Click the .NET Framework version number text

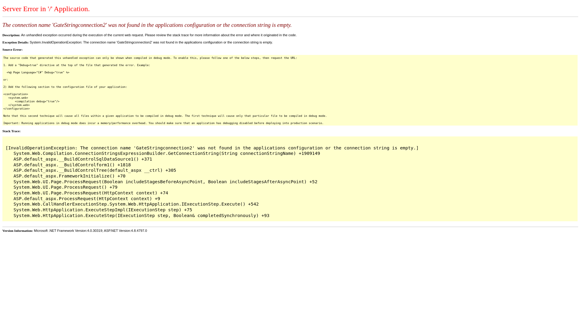click(x=95, y=231)
